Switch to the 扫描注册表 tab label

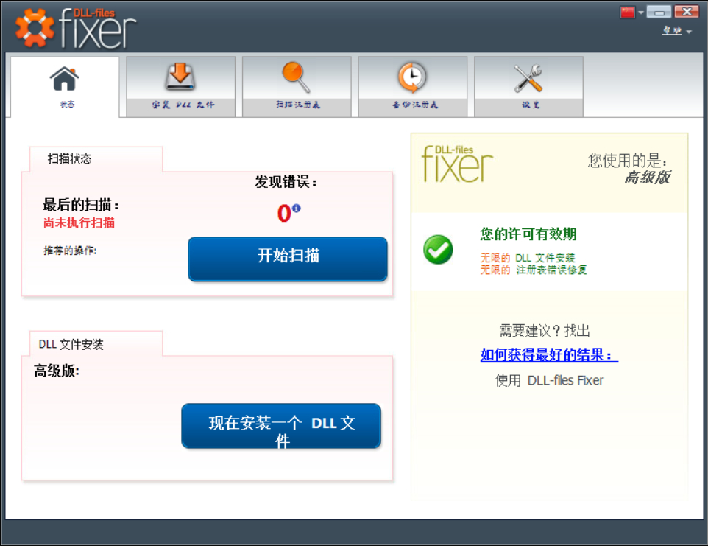click(298, 105)
